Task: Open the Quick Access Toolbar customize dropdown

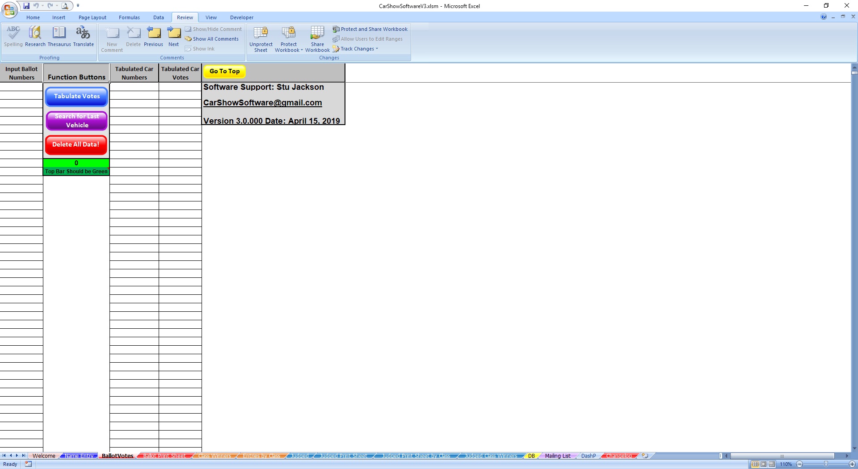Action: 78,6
